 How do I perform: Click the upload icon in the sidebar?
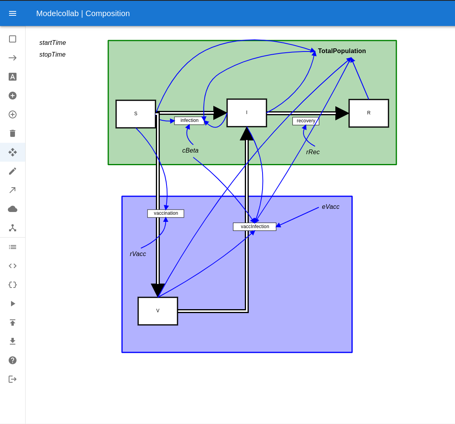pos(13,322)
